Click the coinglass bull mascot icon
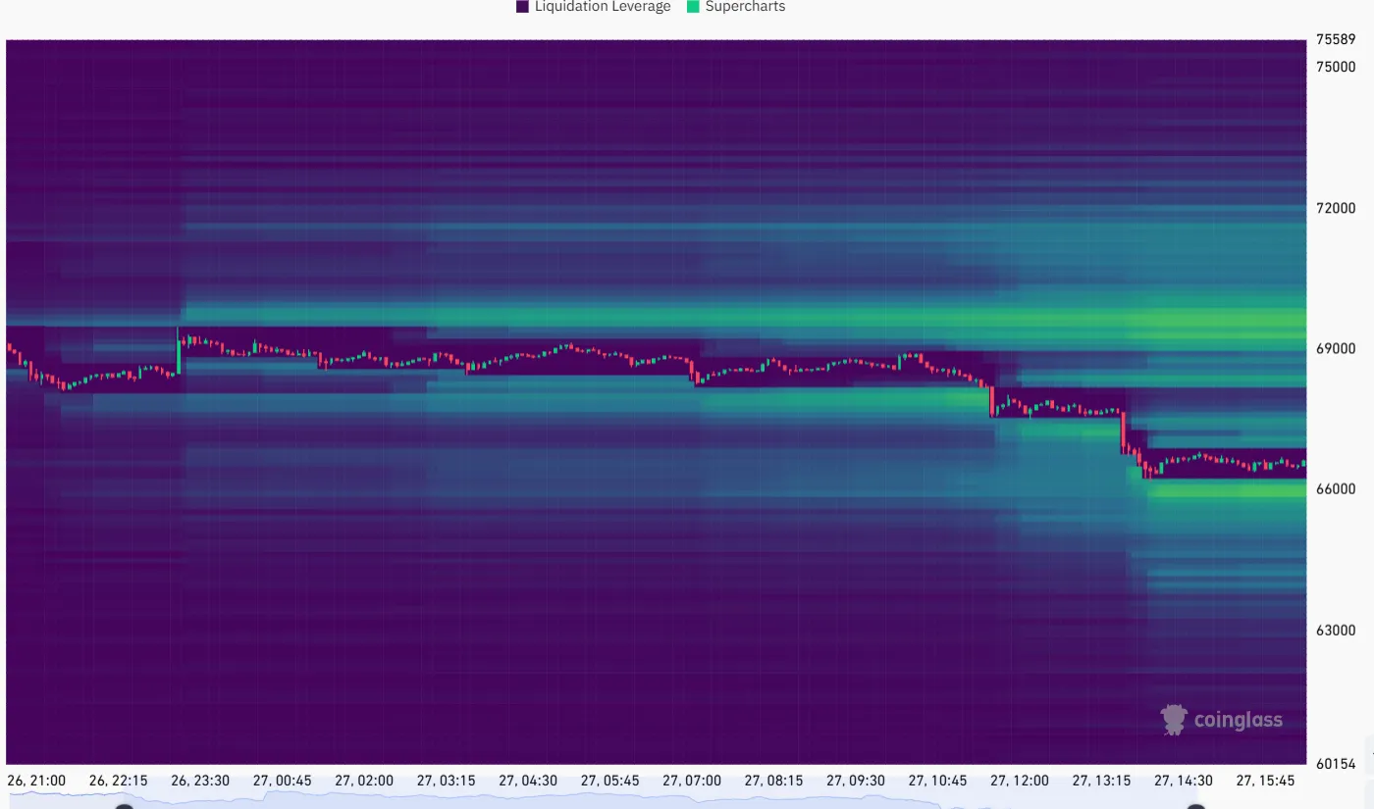This screenshot has height=809, width=1374. (x=1174, y=720)
